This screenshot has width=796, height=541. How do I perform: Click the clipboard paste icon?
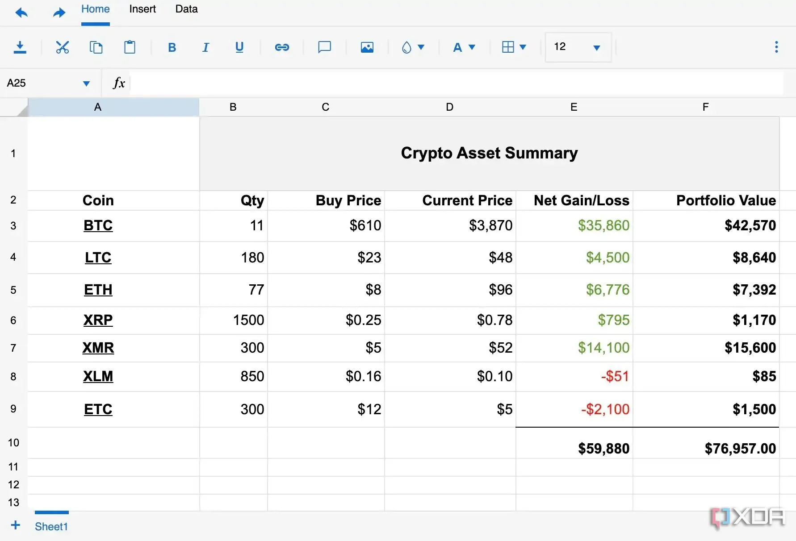(x=130, y=47)
